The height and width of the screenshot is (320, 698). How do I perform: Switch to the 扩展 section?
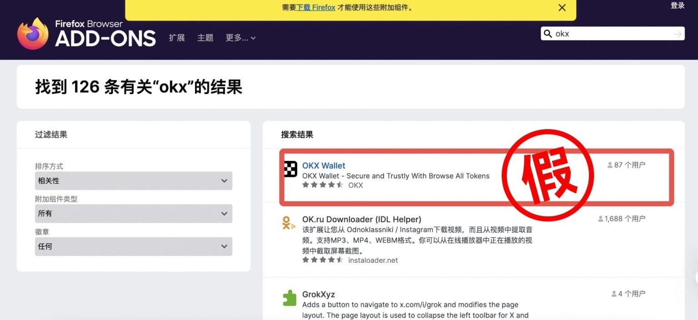[x=177, y=38]
